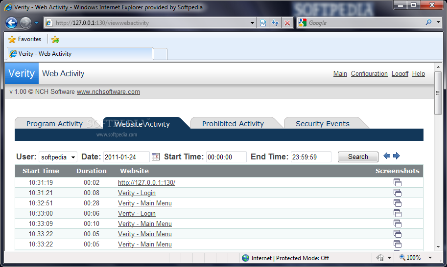Screen dimensions: 447x267
Task: Open screenshots for the 10:33:09 row
Action: tap(398, 223)
